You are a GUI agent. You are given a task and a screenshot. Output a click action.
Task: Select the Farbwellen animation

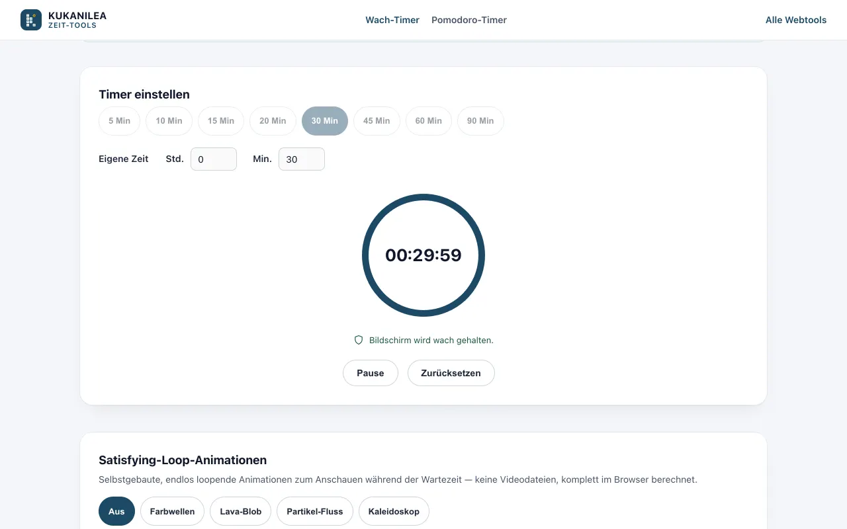(x=172, y=511)
